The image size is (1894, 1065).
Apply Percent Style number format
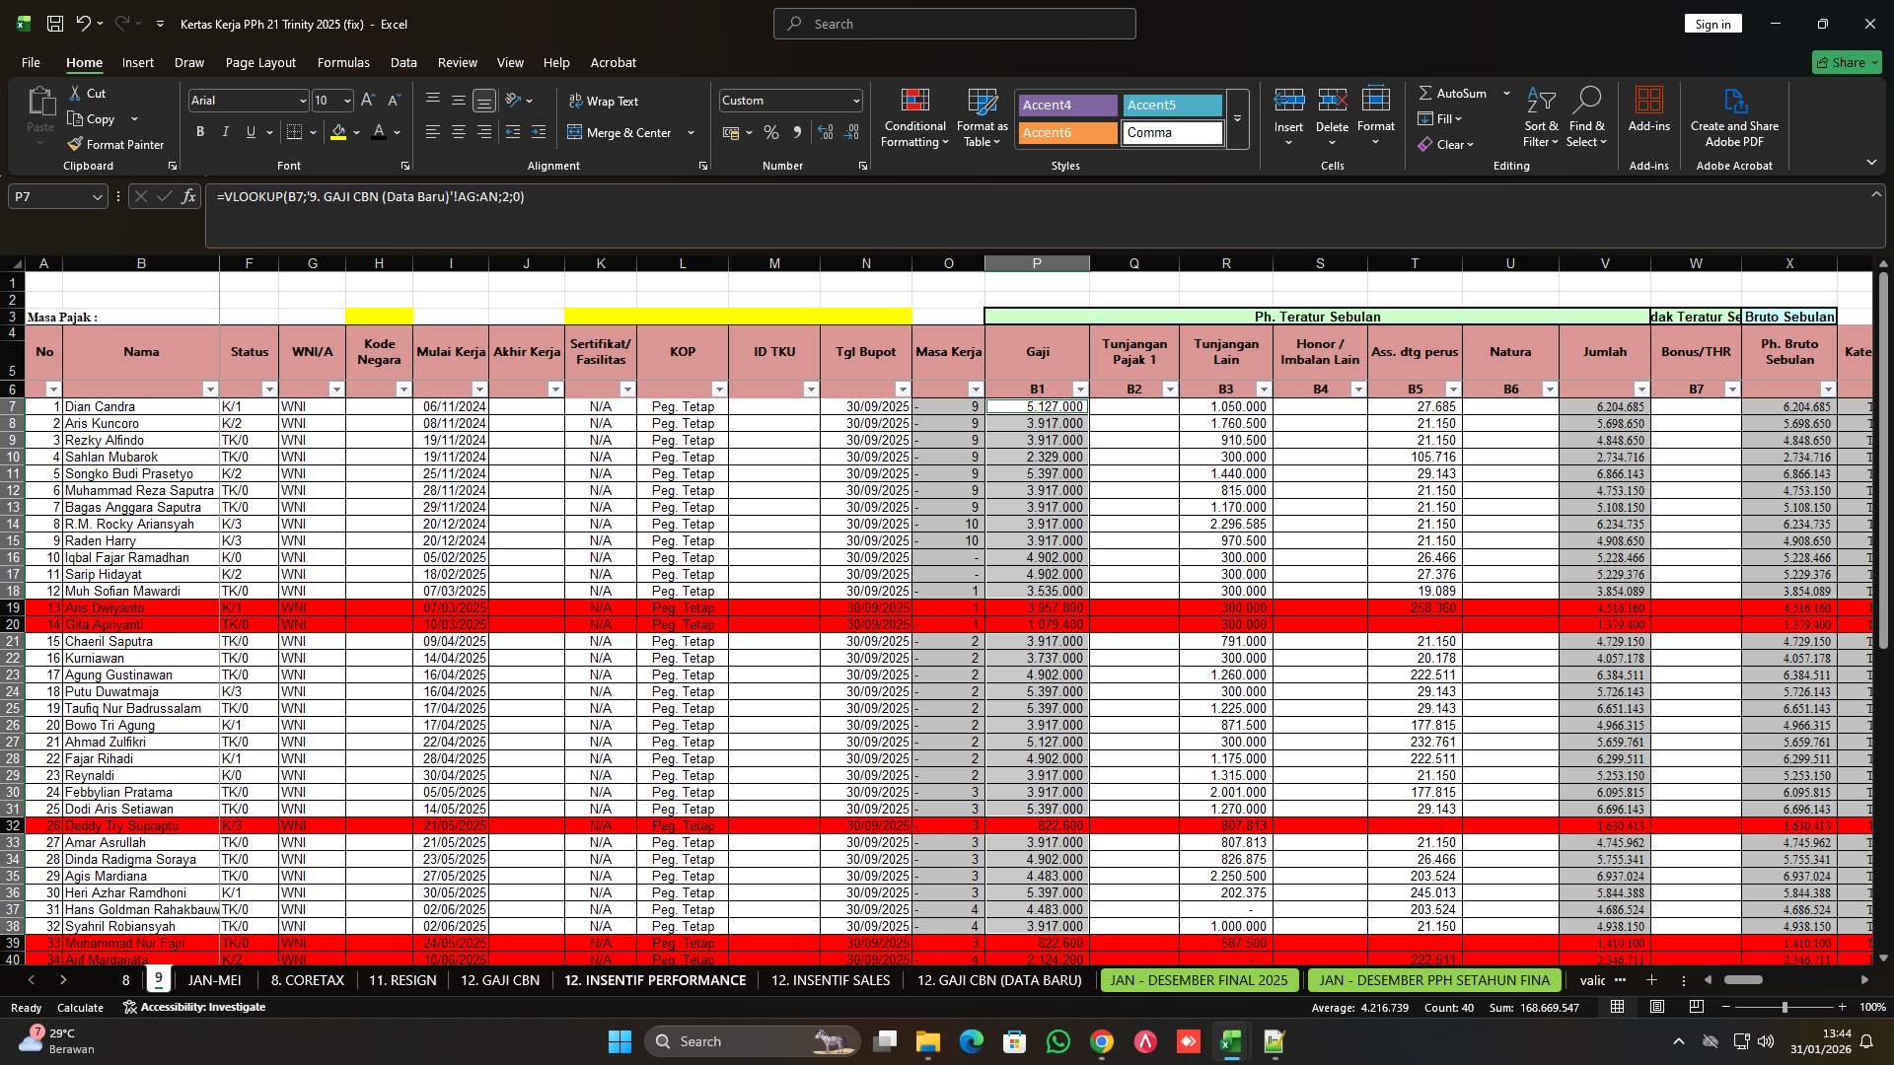770,132
